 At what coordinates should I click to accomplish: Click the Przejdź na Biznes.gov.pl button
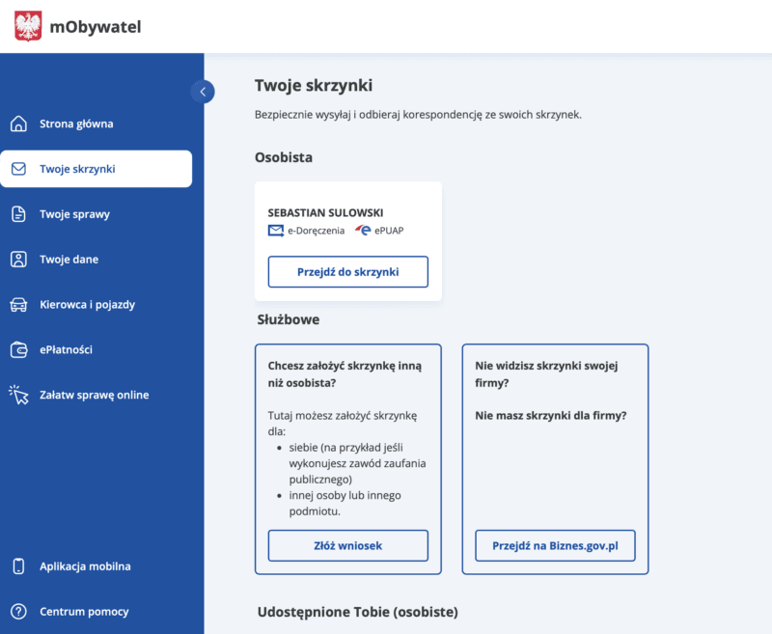[x=555, y=545]
